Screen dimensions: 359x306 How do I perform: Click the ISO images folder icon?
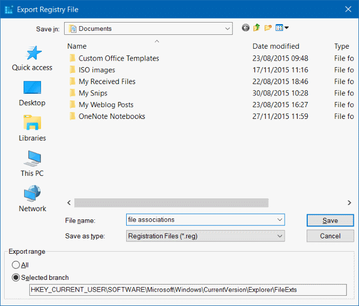(x=72, y=70)
